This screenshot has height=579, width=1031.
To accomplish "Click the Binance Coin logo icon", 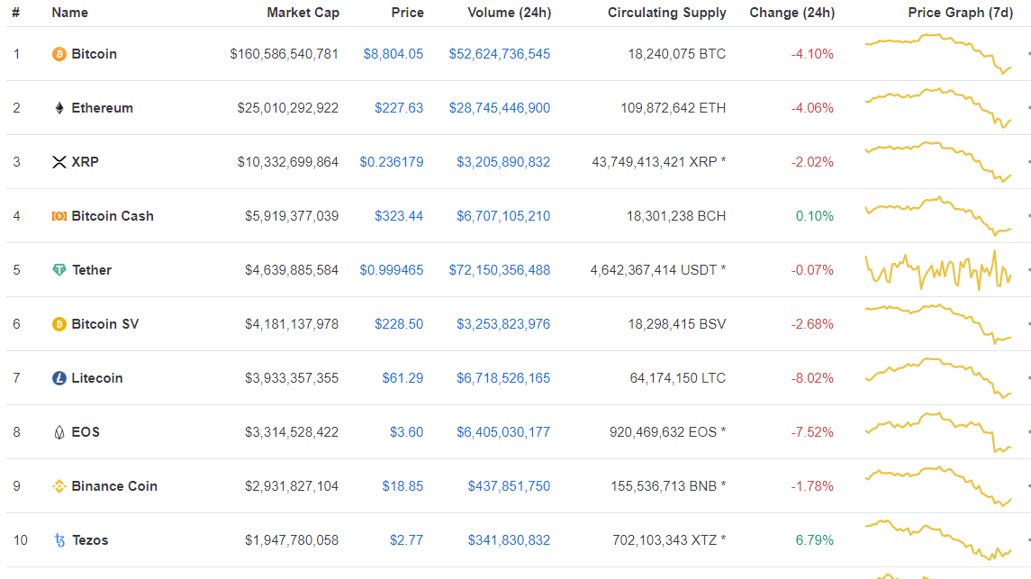I will [59, 486].
